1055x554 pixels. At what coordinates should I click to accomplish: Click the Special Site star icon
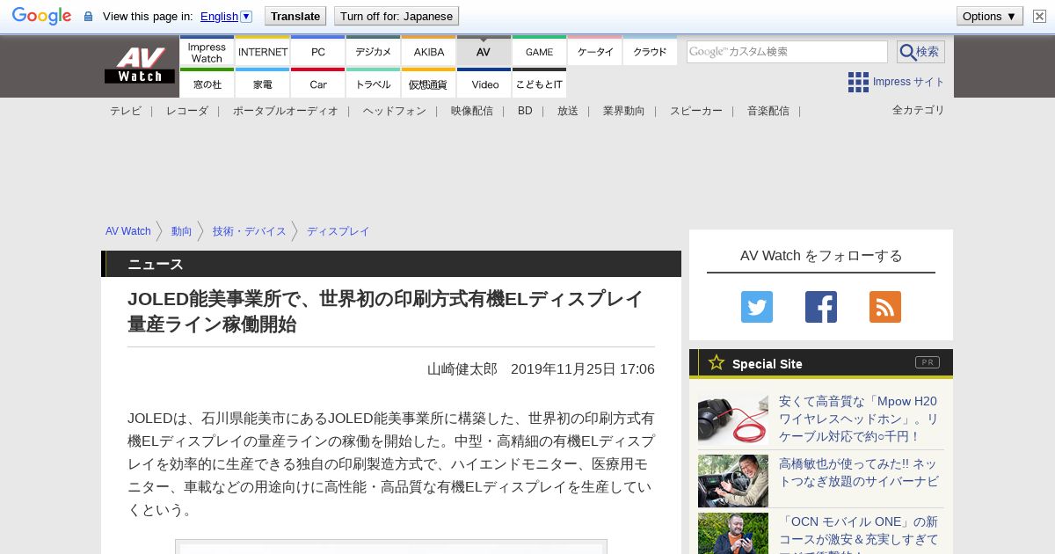[x=717, y=362]
